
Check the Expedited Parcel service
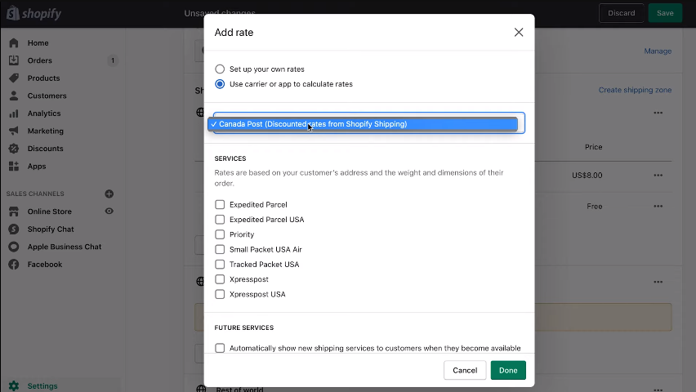(220, 205)
